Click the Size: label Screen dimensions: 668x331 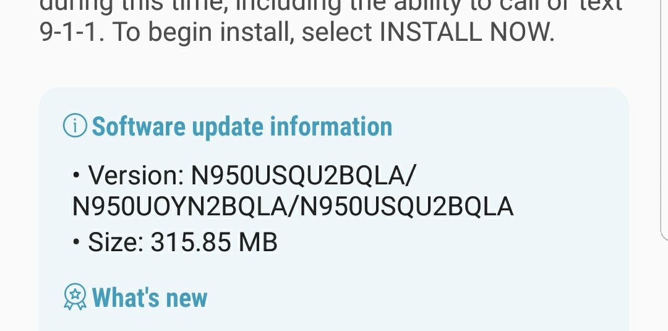click(116, 242)
